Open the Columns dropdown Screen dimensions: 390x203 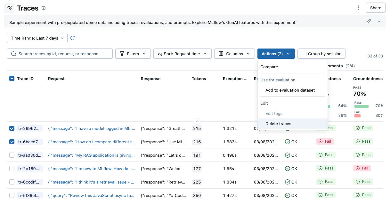(x=234, y=54)
